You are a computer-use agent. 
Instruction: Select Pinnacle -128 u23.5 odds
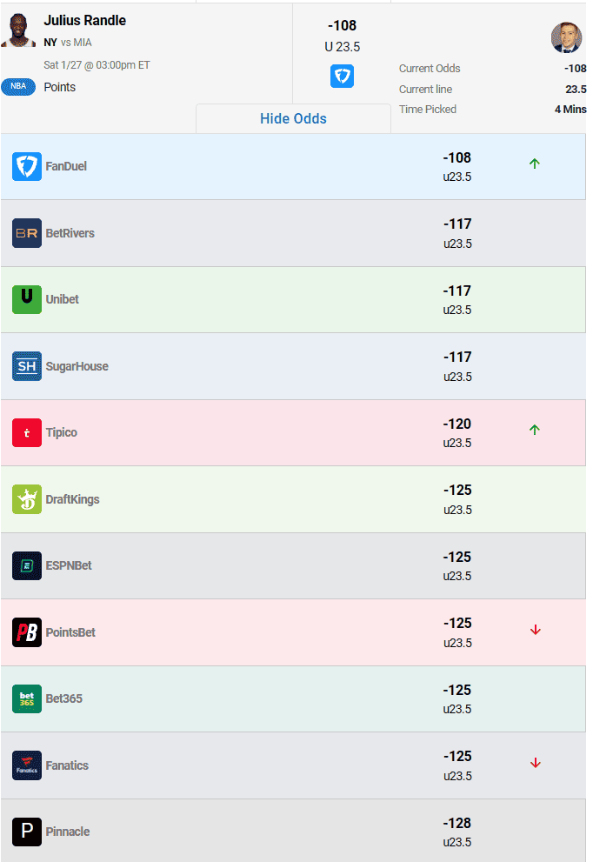click(457, 832)
